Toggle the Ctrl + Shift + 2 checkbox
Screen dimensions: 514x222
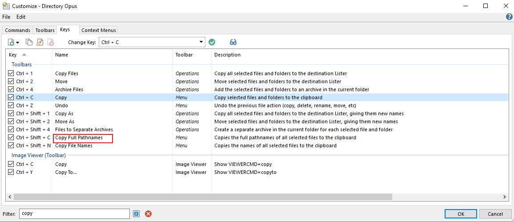click(x=11, y=121)
